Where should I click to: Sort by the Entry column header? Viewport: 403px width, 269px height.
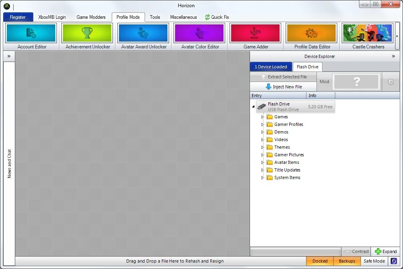click(x=278, y=96)
